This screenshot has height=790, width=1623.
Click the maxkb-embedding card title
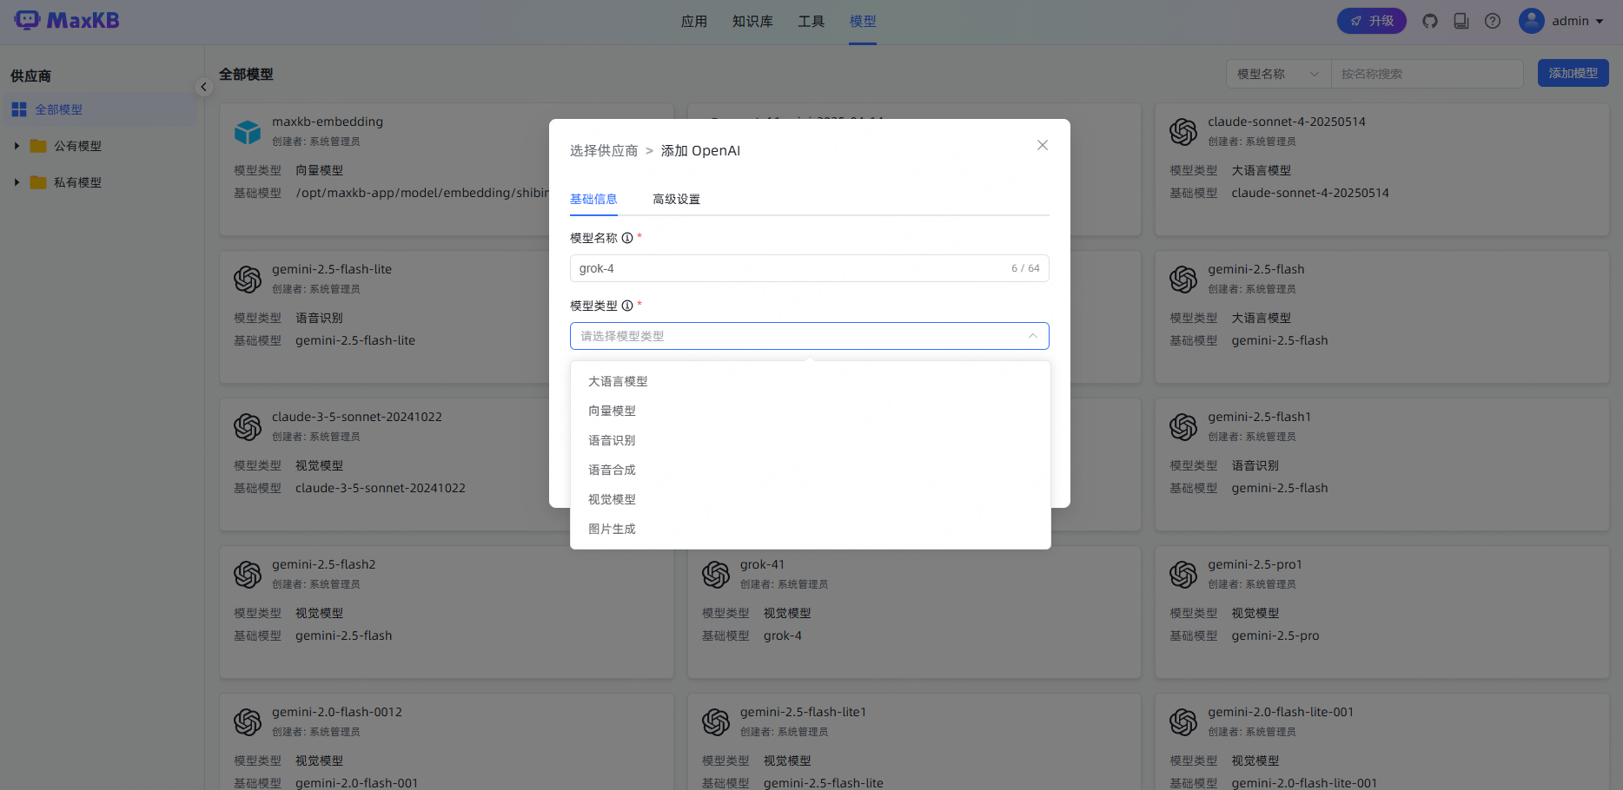click(328, 122)
